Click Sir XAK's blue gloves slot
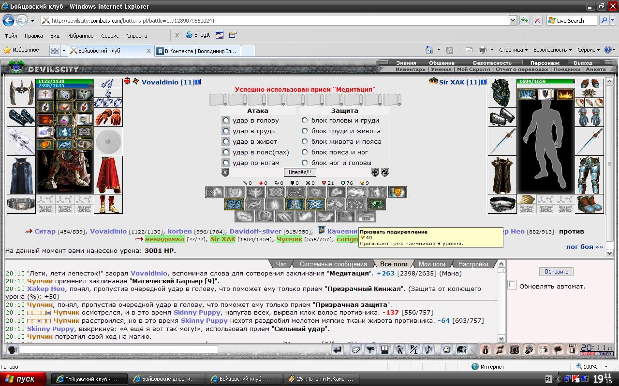The width and height of the screenshot is (619, 386). click(x=589, y=117)
